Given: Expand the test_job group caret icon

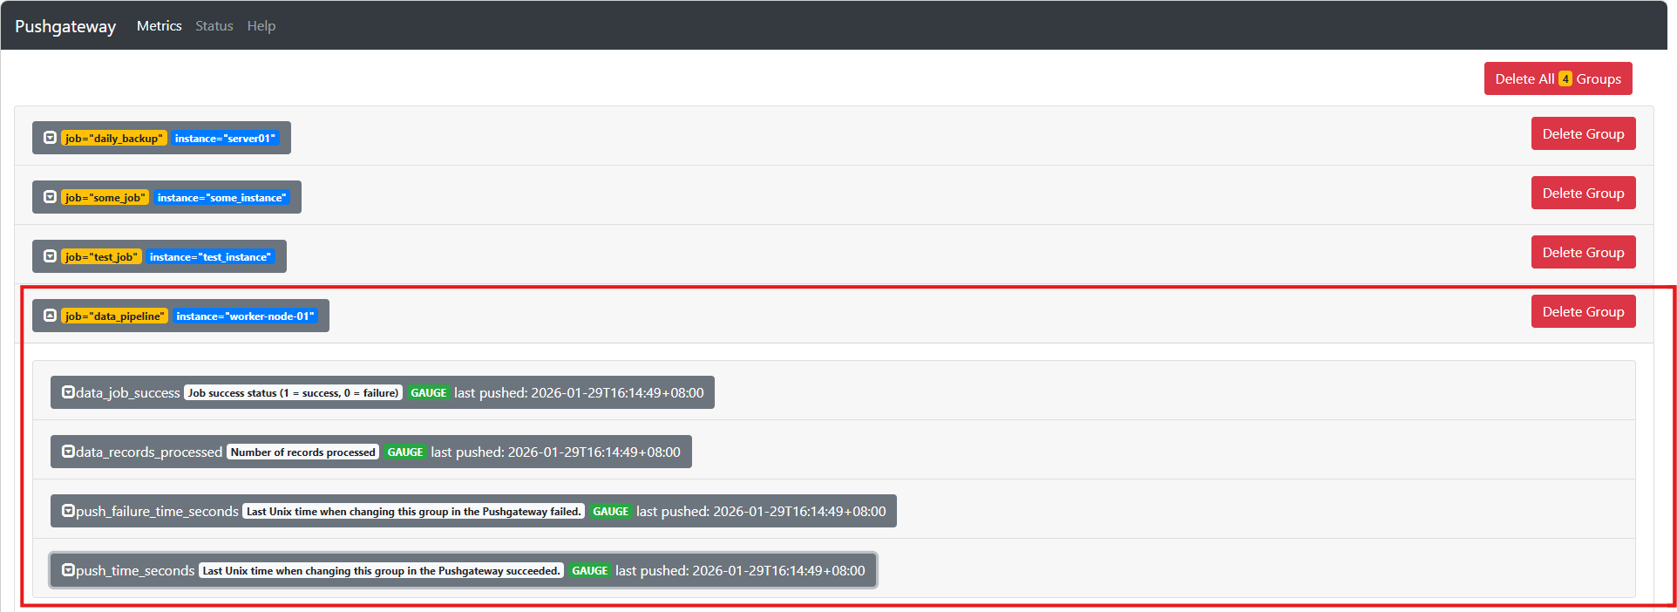Looking at the screenshot, I should (x=51, y=256).
